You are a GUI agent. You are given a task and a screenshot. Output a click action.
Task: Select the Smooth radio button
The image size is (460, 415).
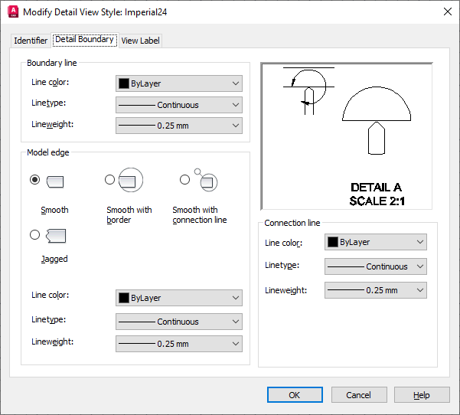tap(34, 179)
